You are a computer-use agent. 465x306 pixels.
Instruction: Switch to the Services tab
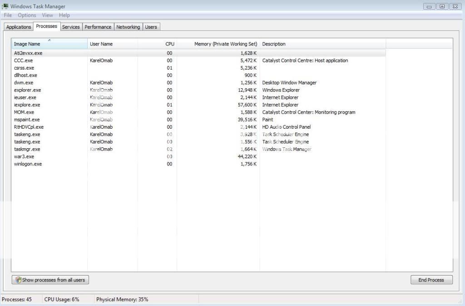pos(71,27)
